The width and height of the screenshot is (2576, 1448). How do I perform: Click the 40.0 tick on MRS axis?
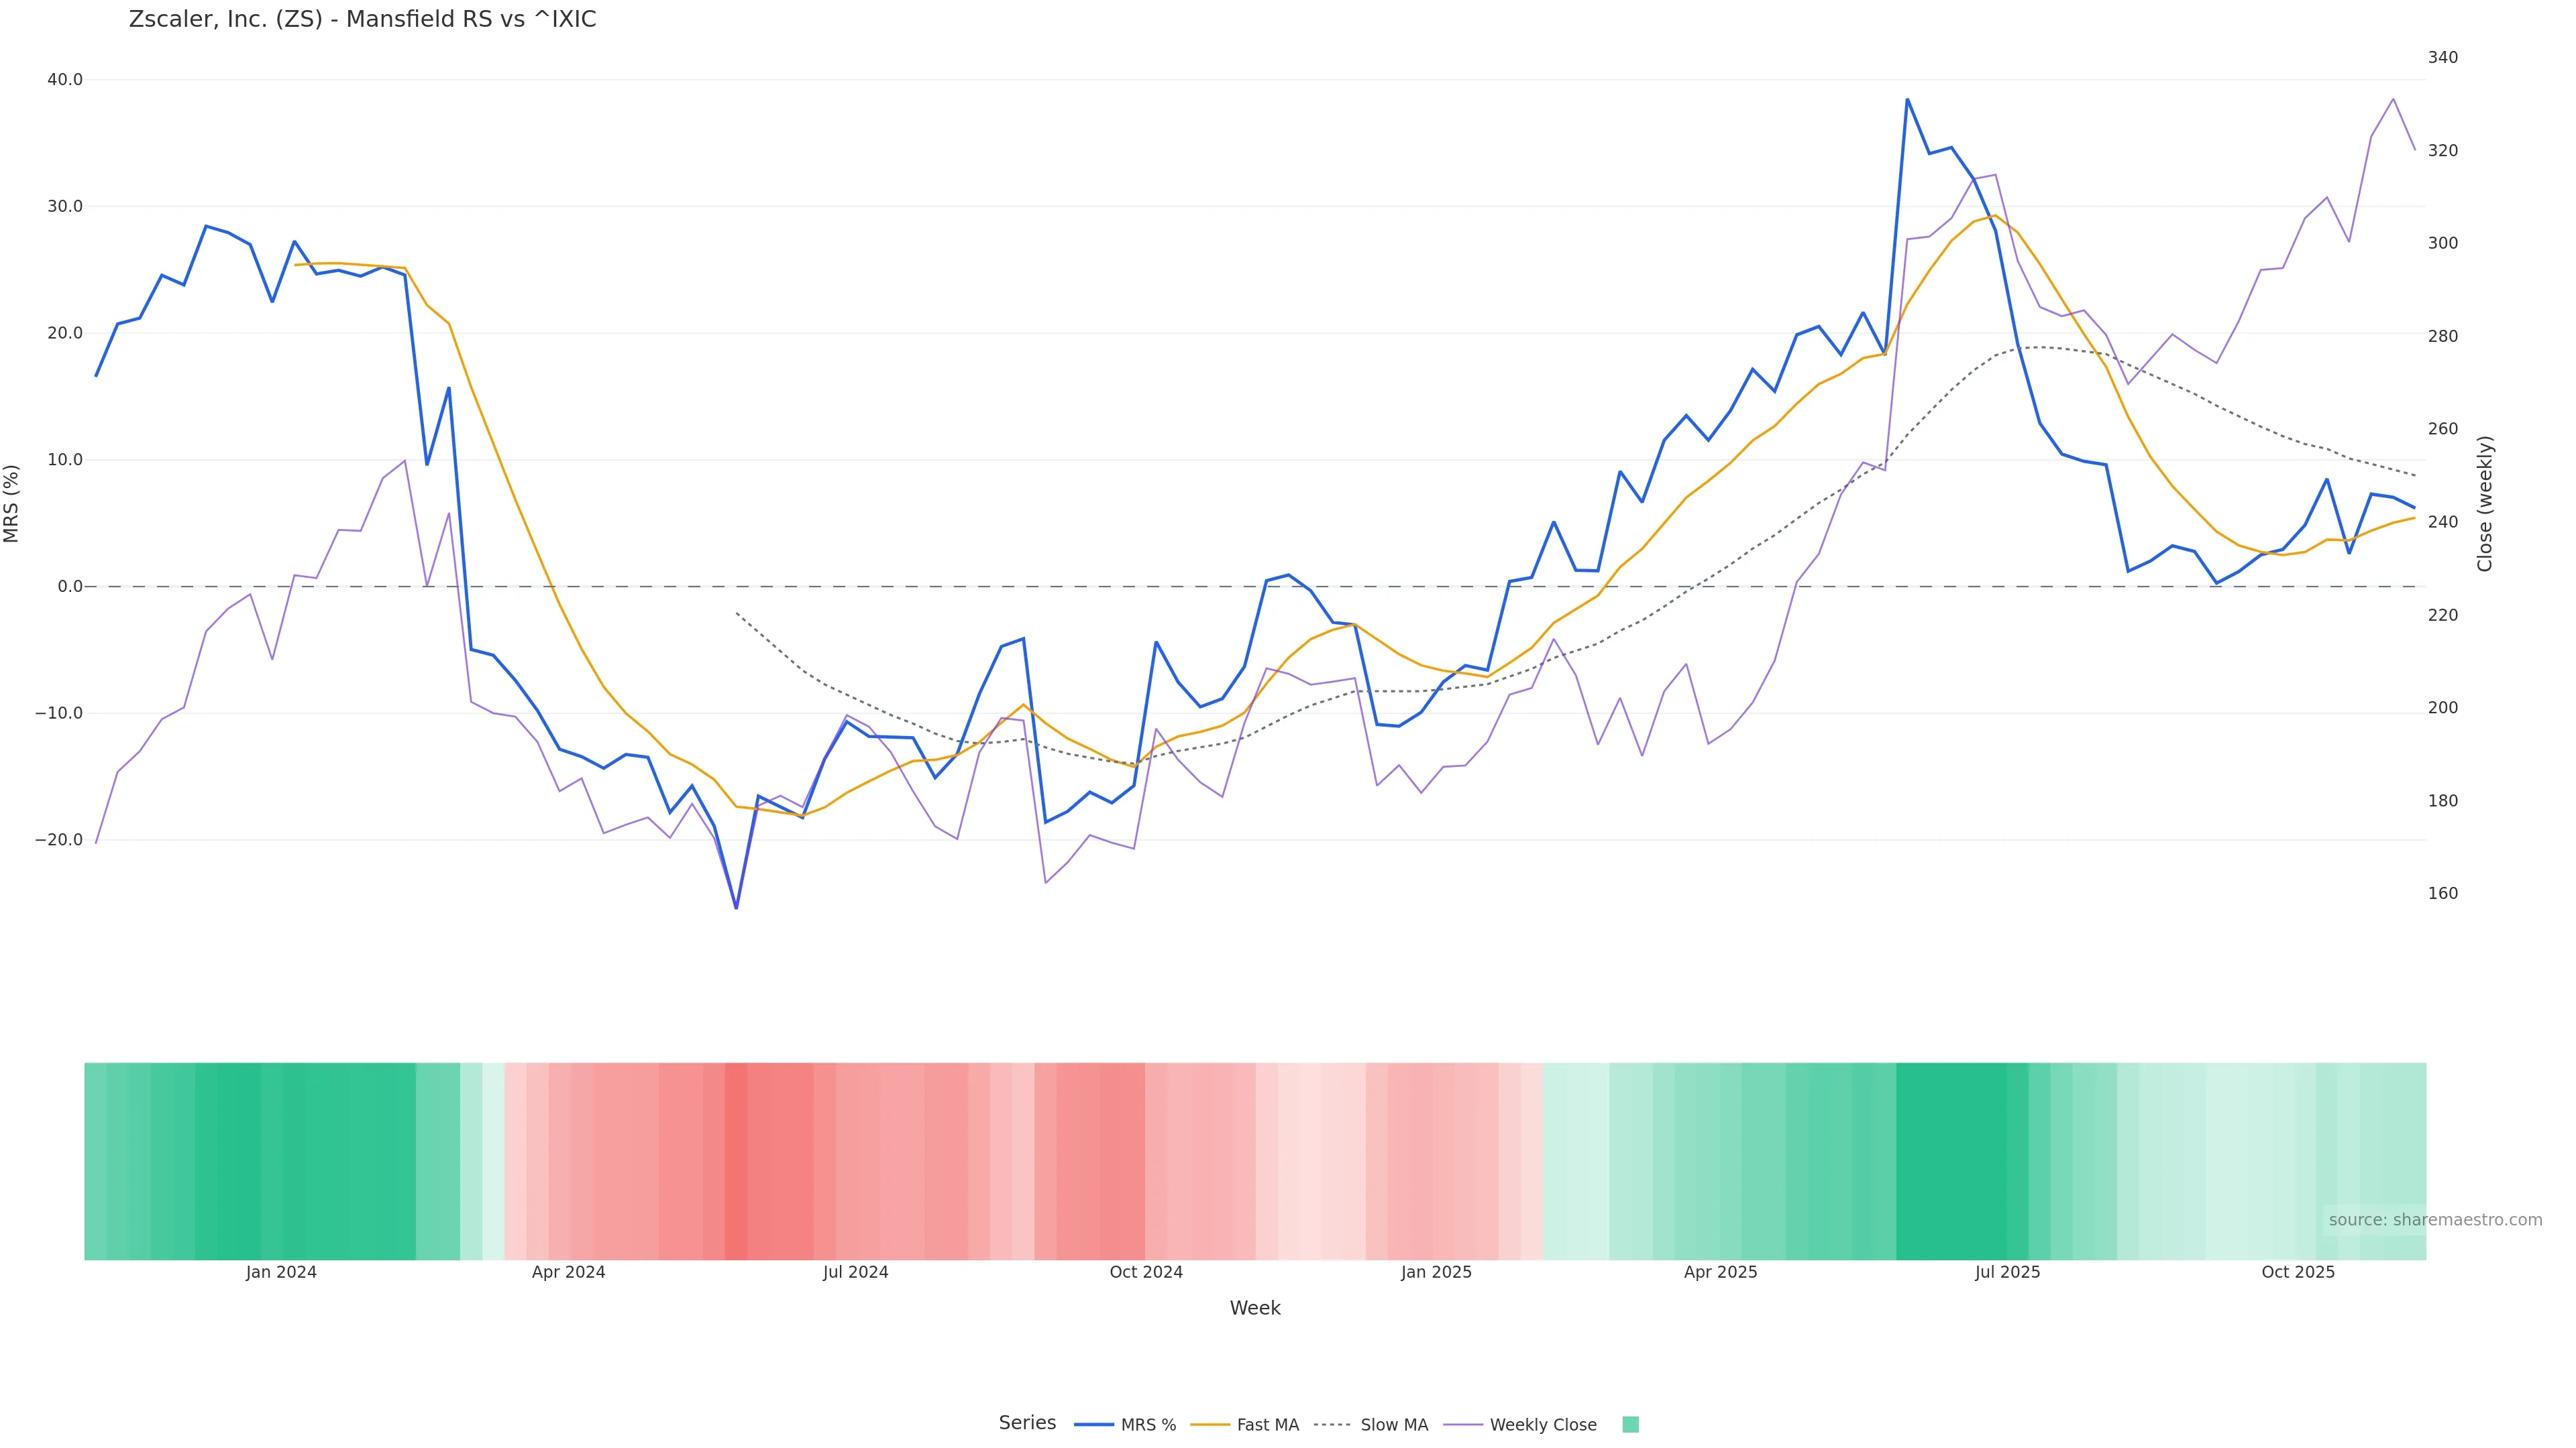click(65, 80)
